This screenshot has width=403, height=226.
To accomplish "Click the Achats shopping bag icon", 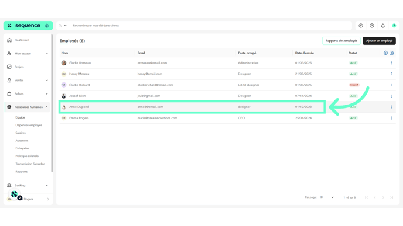I will [9, 93].
